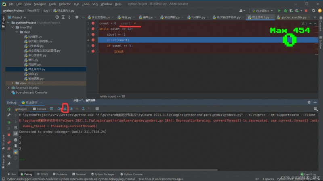Open Evaluate Expression calculator icon
The width and height of the screenshot is (323, 181).
(97, 109)
